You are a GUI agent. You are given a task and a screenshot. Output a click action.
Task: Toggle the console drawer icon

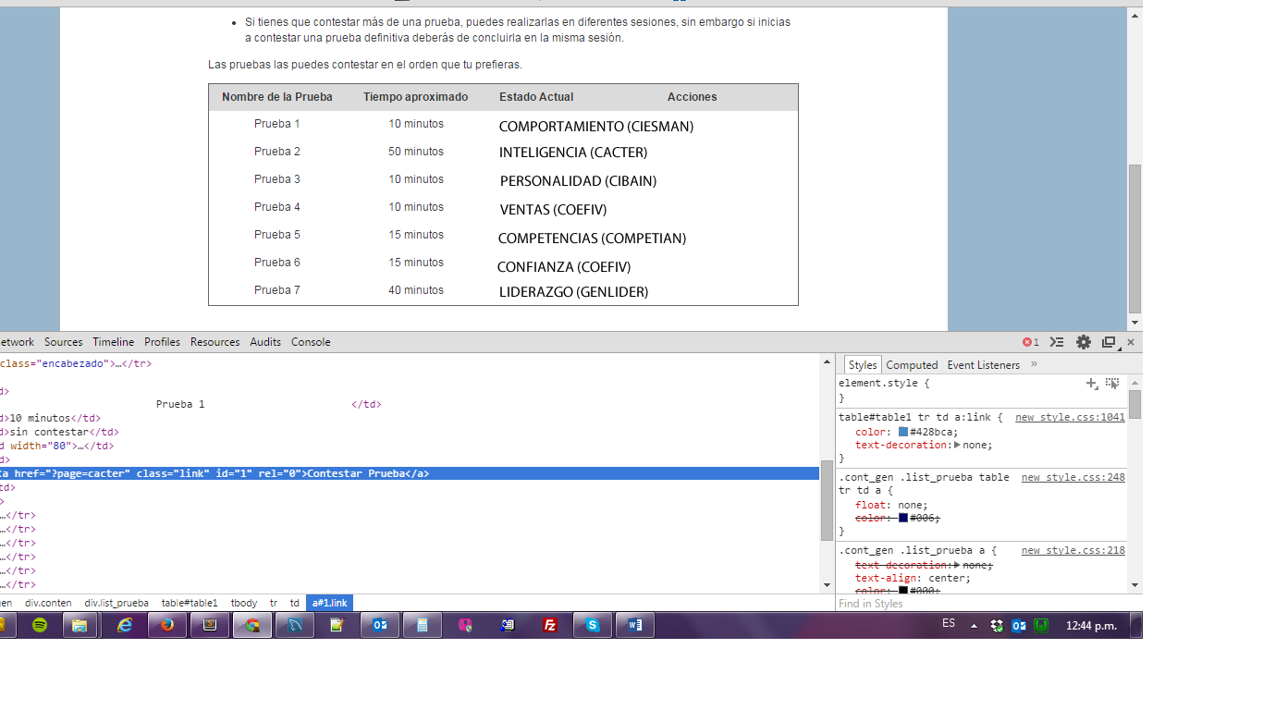click(1057, 342)
